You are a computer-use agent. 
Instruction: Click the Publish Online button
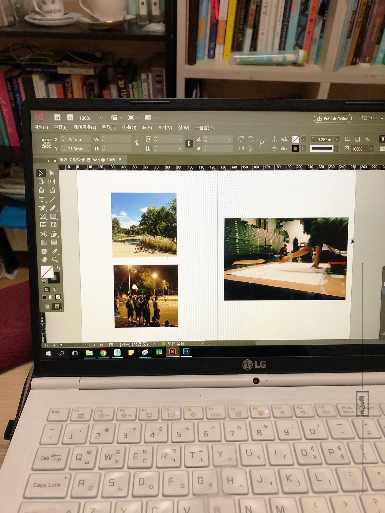pos(333,118)
